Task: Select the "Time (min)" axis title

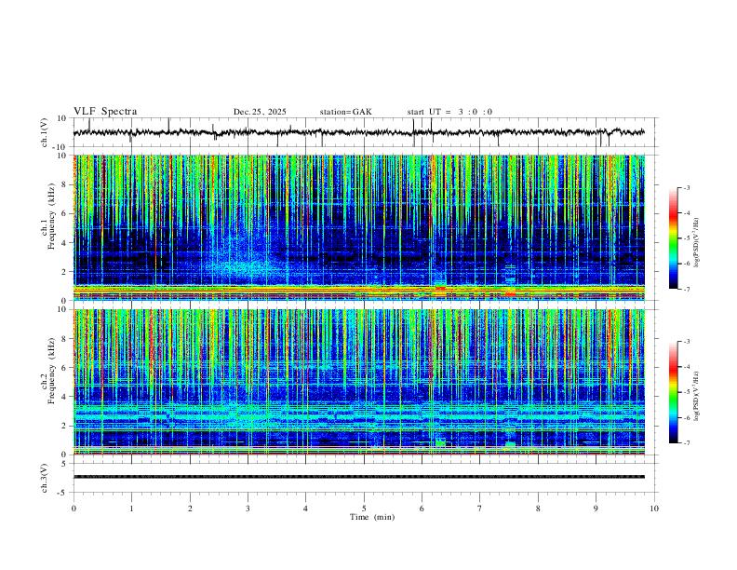Action: (372, 517)
